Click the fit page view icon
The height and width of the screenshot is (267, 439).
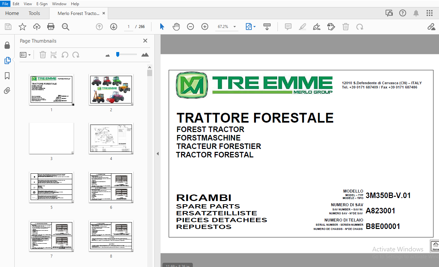point(249,27)
